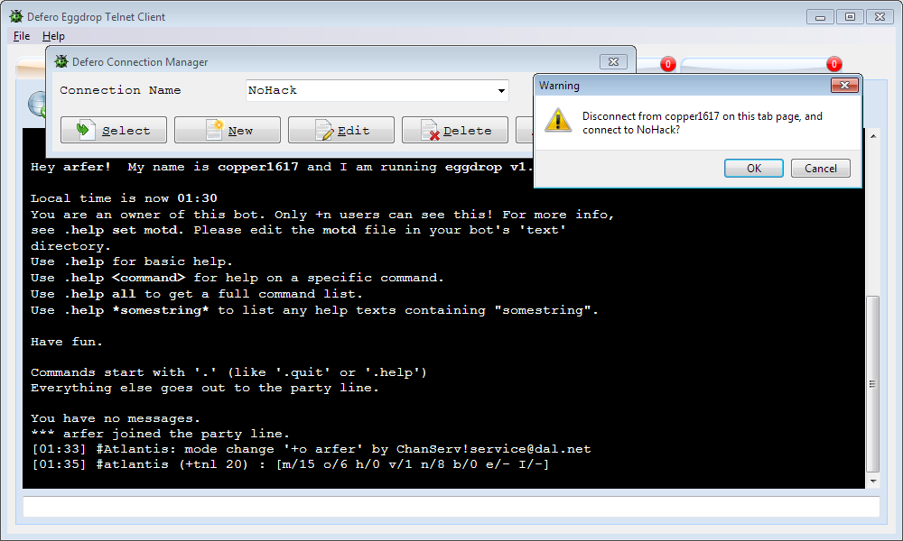Click the Edit pencil icon

323,130
